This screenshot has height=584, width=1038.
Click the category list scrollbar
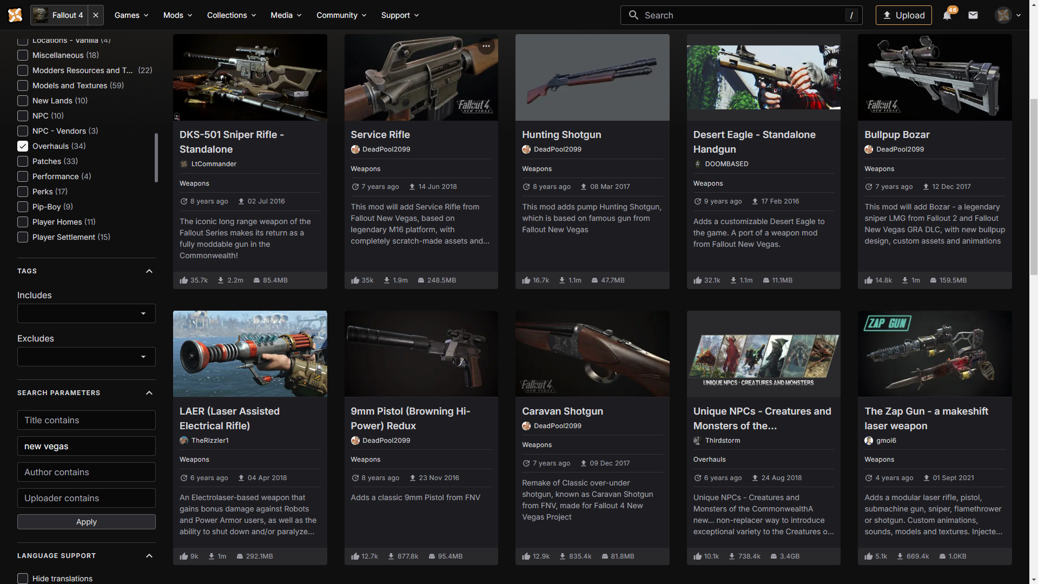click(x=156, y=158)
